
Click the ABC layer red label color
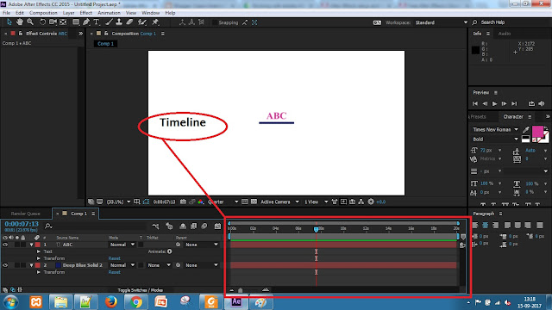tap(38, 245)
